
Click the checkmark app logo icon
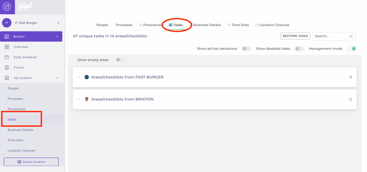coord(7,7)
